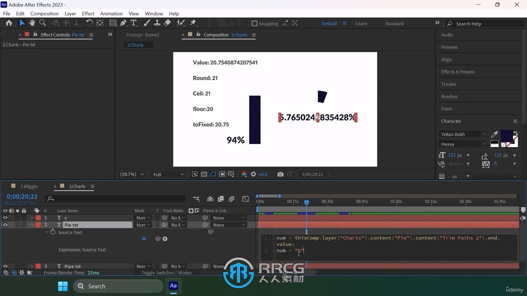Click Toggle Switches / Modes button
The image size is (527, 296).
(166, 273)
